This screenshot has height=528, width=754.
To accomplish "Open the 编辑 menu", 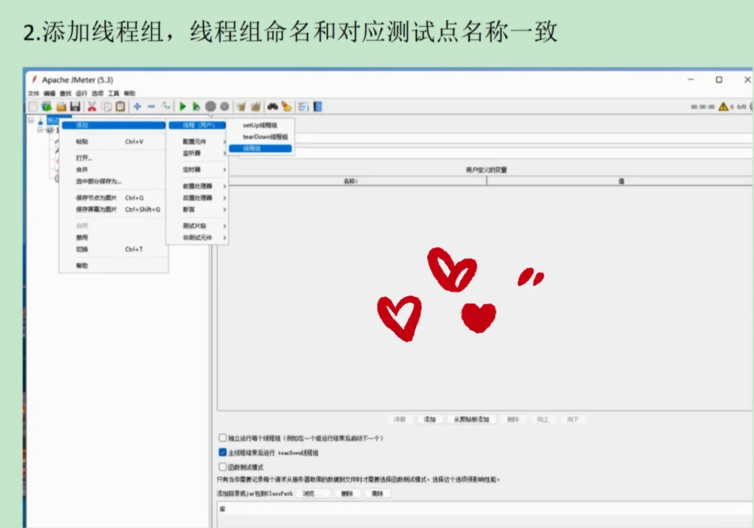I will (x=49, y=93).
